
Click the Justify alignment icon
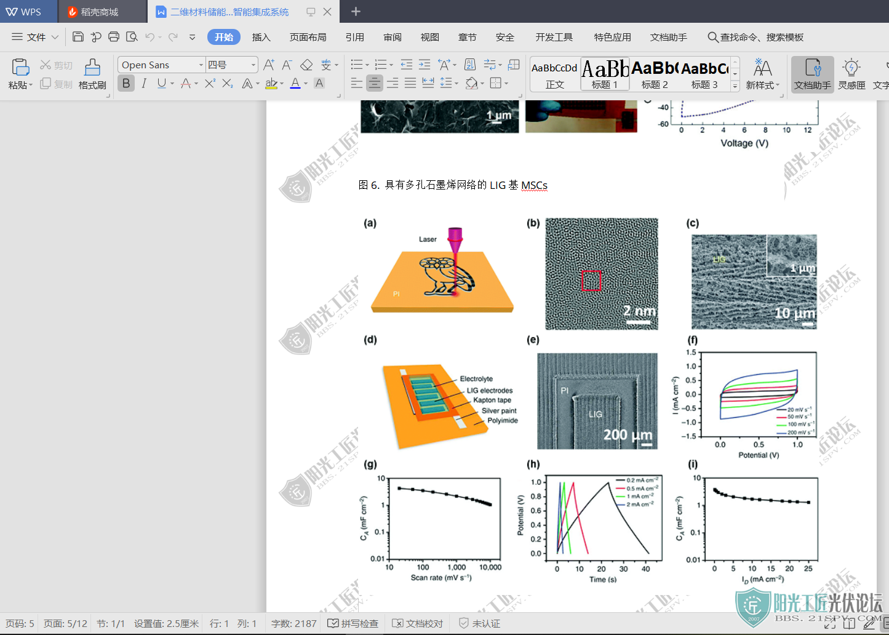410,83
